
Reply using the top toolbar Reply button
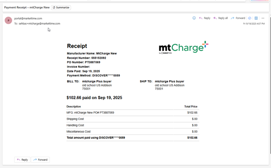(205, 18)
